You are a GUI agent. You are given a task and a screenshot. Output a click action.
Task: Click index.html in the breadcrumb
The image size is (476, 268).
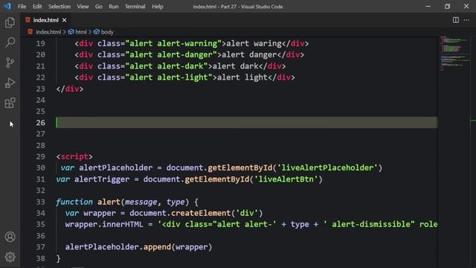click(x=48, y=32)
